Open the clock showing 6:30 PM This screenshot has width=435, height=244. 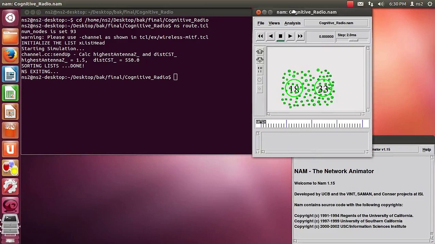(x=398, y=4)
